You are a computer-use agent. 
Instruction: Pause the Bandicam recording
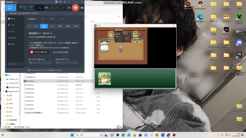coord(69,7)
